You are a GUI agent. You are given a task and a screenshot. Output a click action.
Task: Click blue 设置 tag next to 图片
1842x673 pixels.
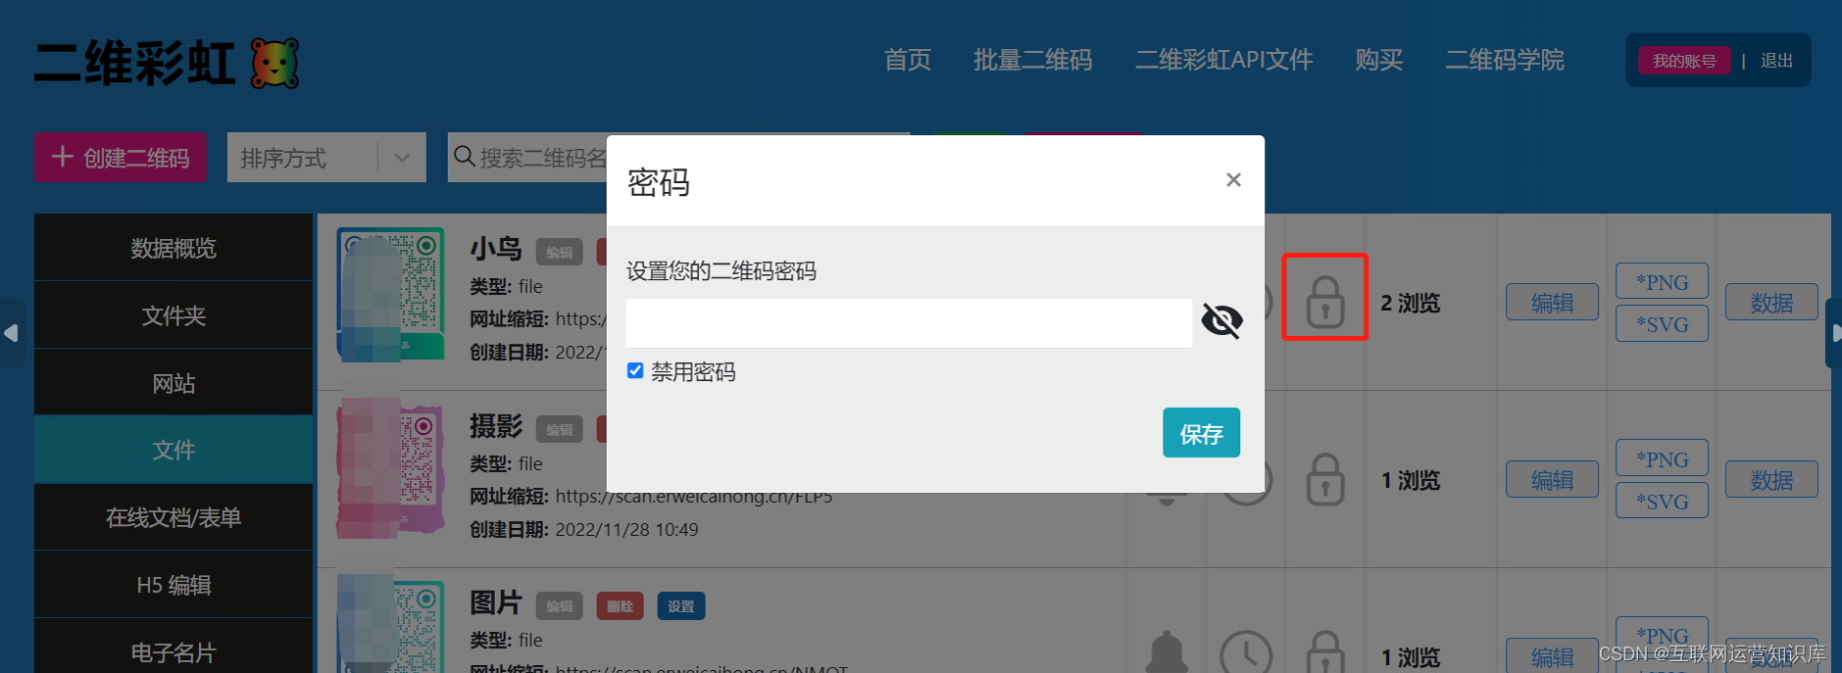tap(681, 606)
